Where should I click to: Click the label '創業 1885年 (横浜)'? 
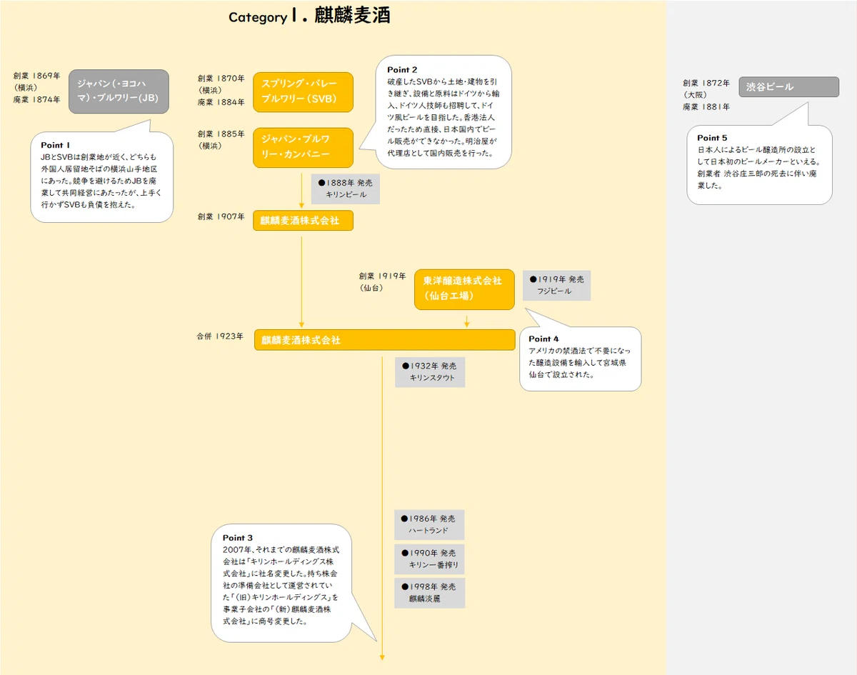click(221, 139)
